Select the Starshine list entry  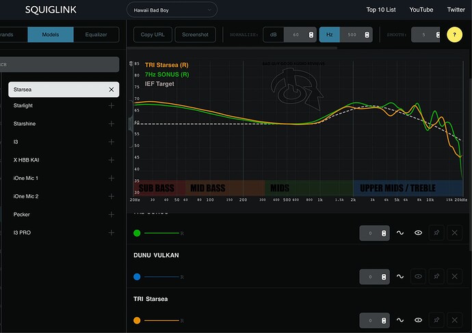(x=25, y=124)
